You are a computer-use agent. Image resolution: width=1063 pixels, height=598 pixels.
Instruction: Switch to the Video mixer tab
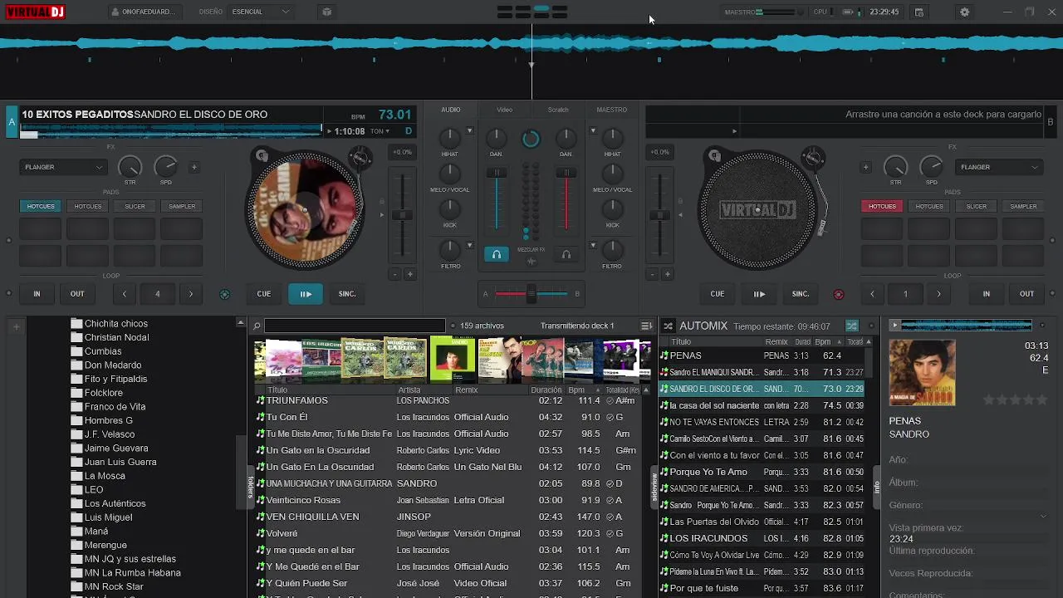pyautogui.click(x=505, y=110)
